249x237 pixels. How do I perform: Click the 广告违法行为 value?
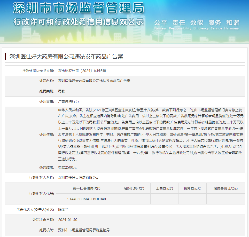(x=68, y=102)
